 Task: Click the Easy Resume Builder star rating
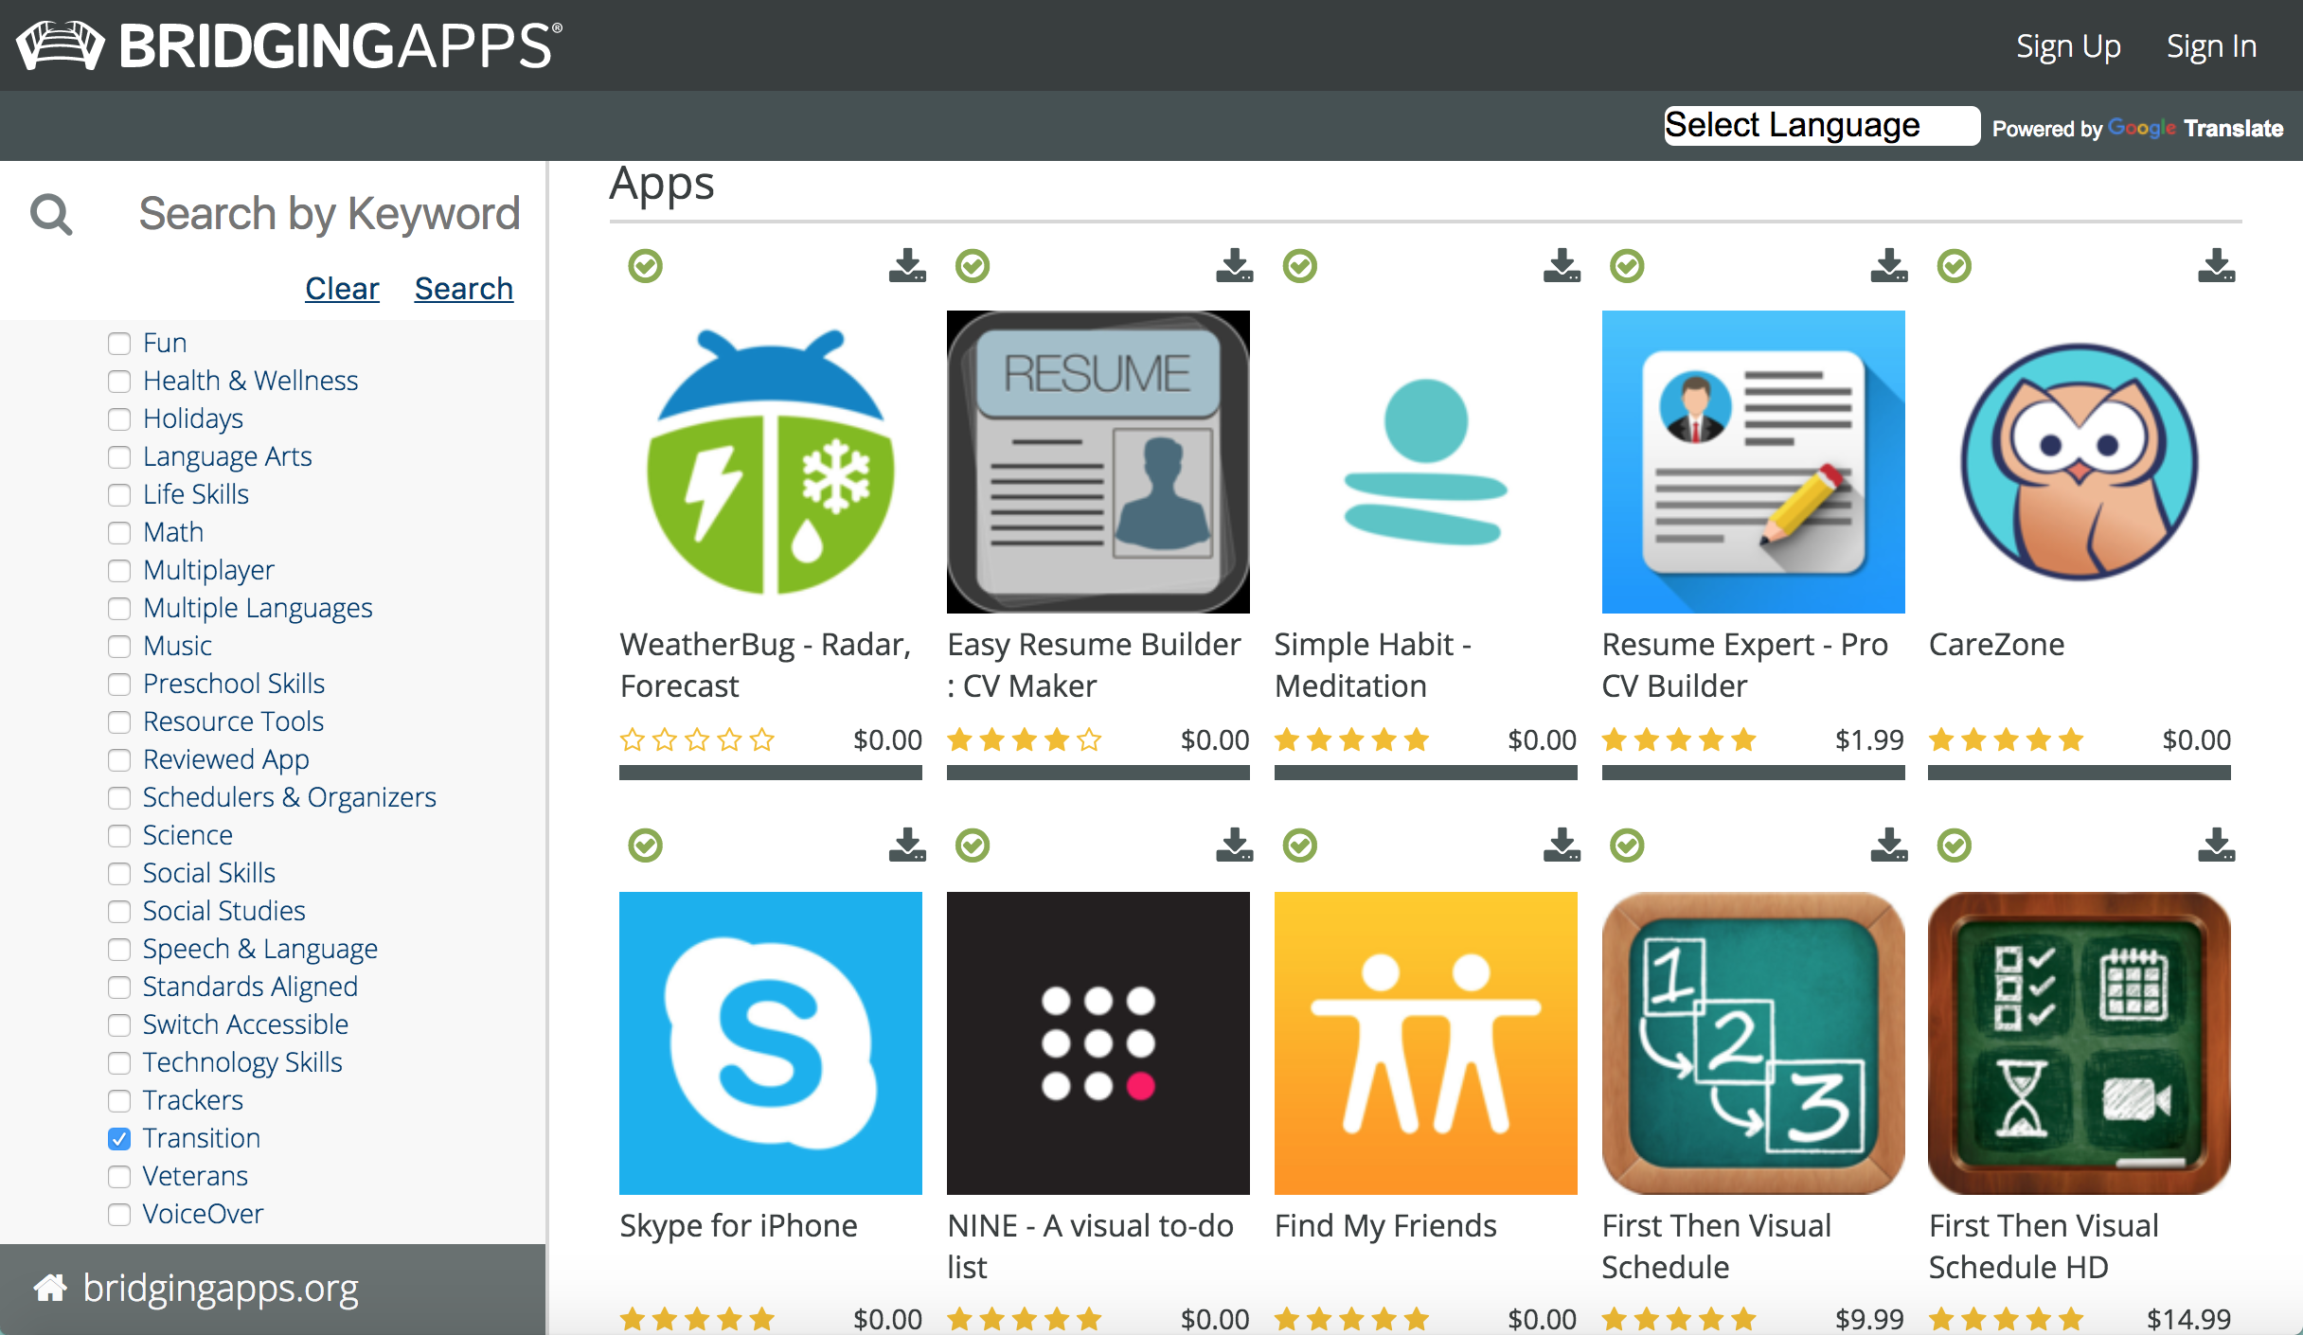click(1025, 739)
